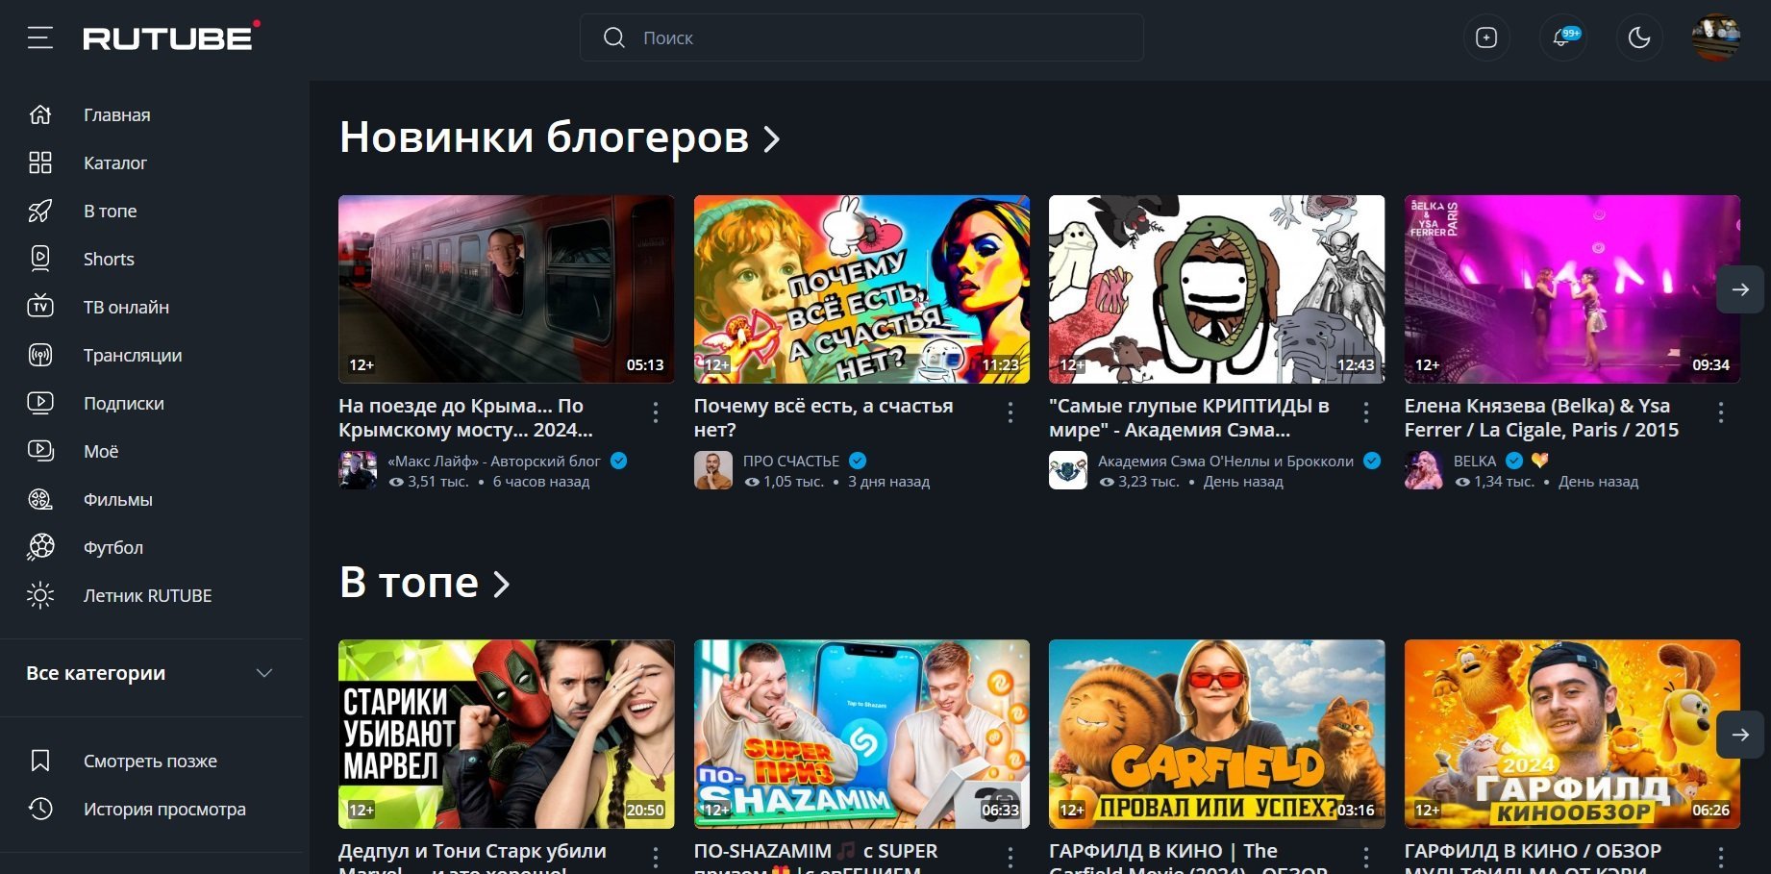Screen dimensions: 1771x874
Task: Open options for ПО-SHAZAMIM video
Action: tap(1010, 857)
